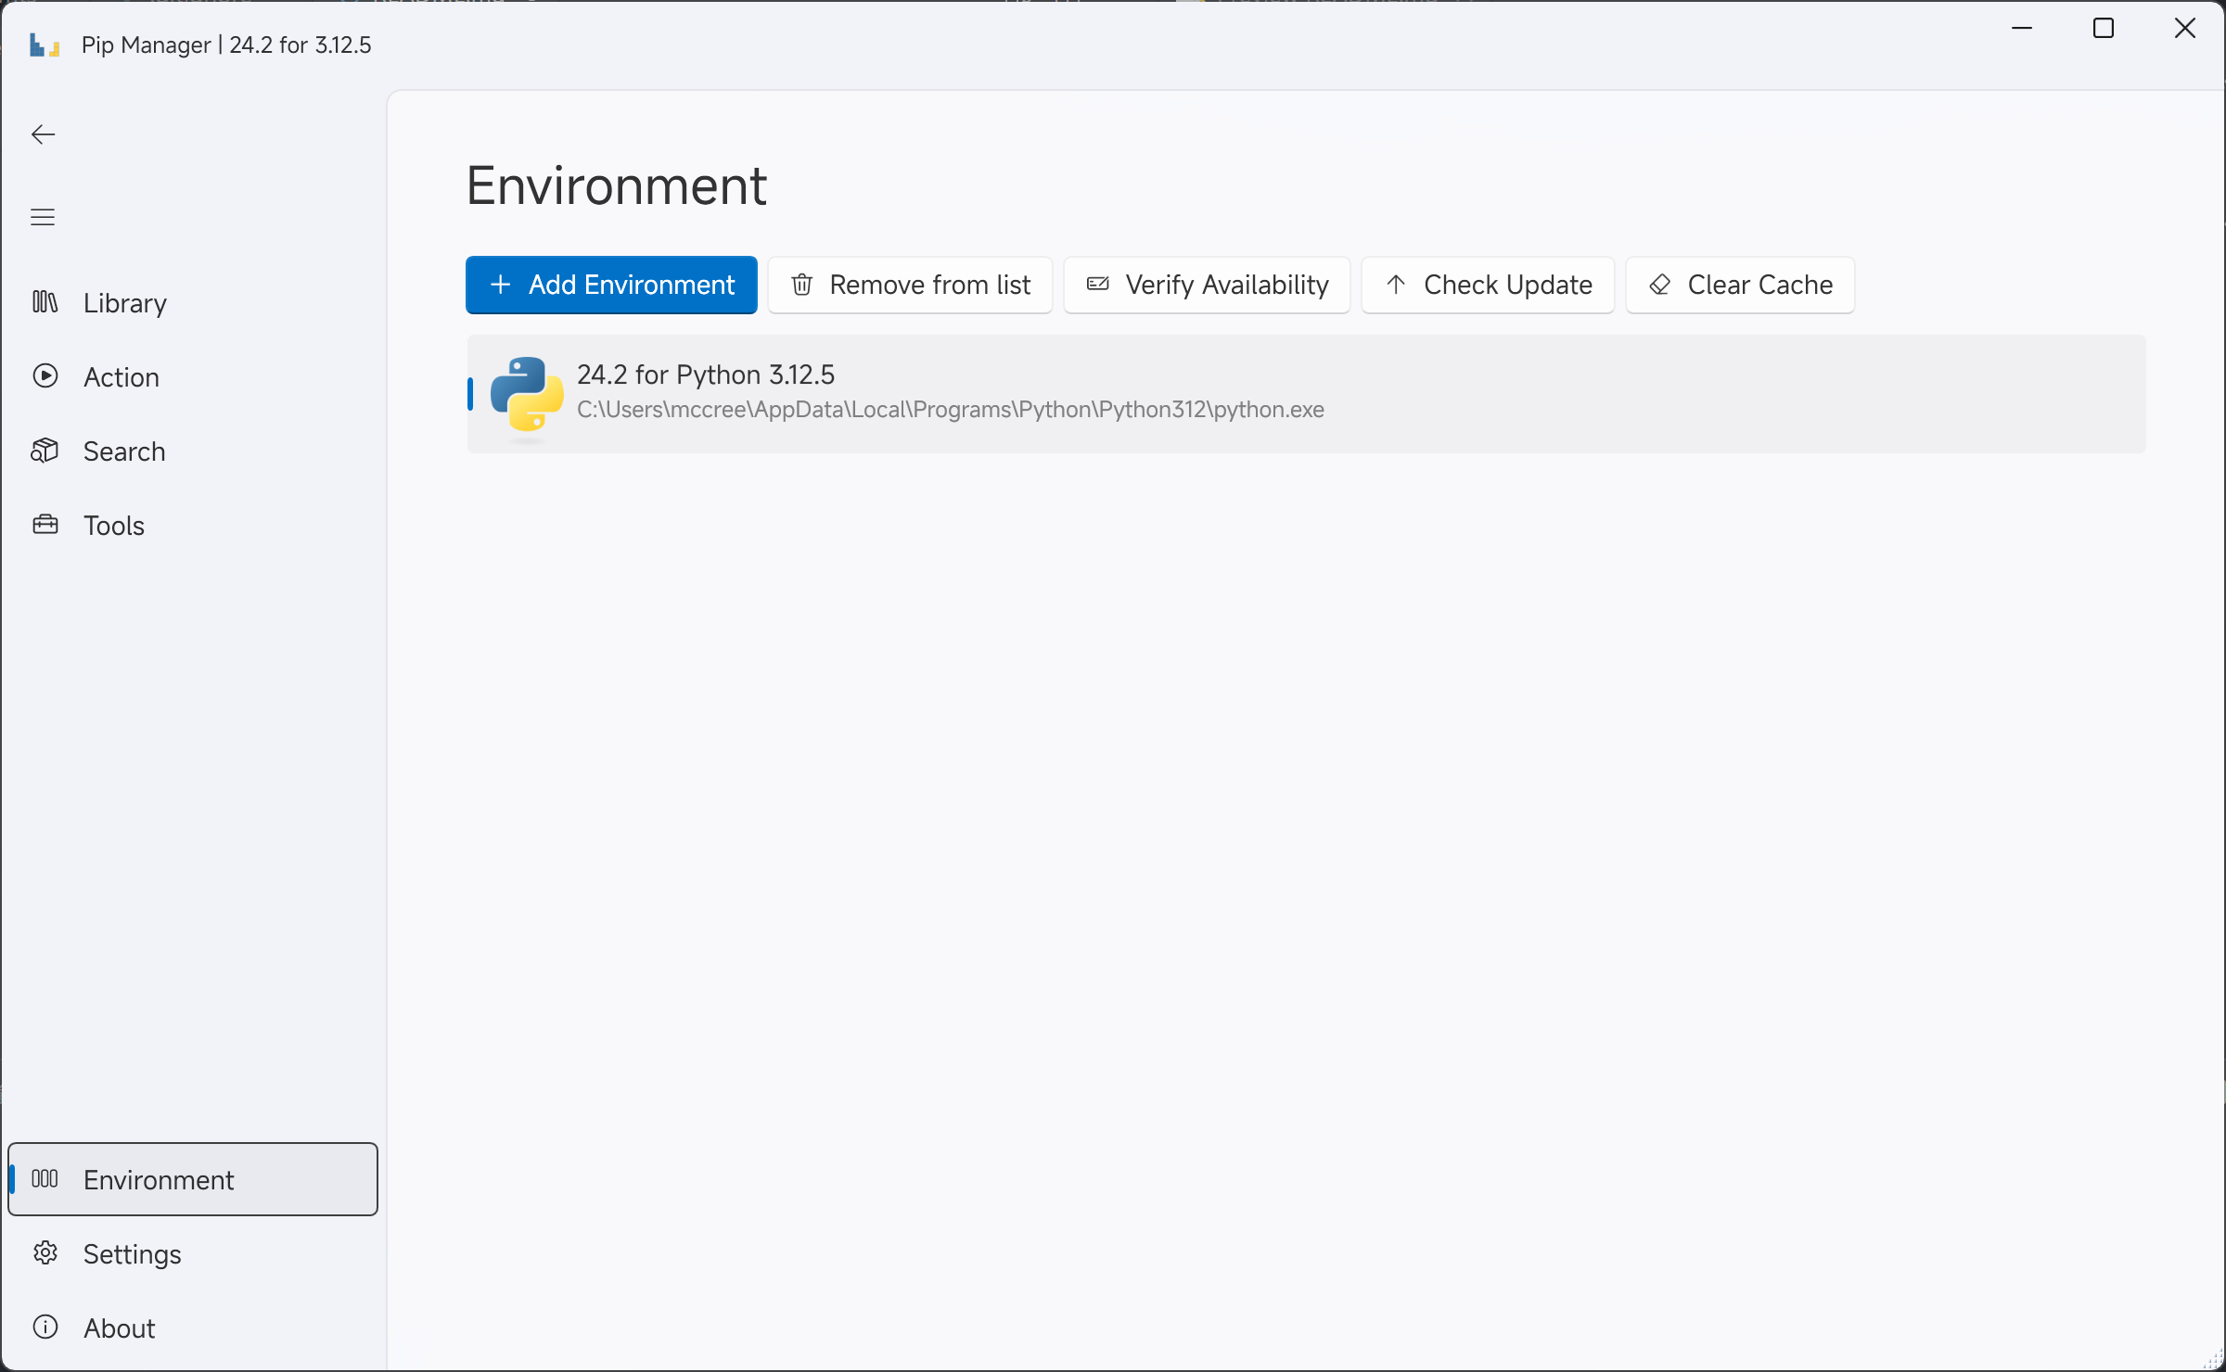Click the Search package icon
Image resolution: width=2226 pixels, height=1372 pixels.
click(45, 451)
